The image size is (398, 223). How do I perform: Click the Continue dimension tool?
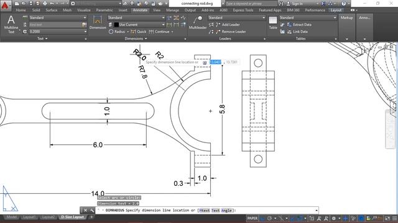click(x=159, y=32)
